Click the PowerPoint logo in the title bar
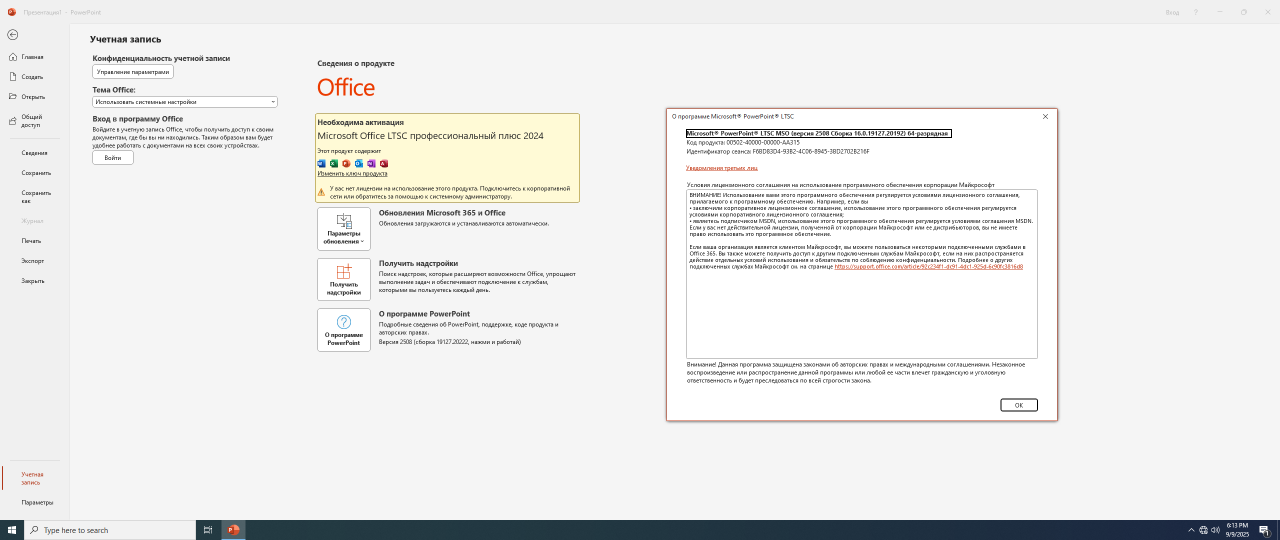This screenshot has height=540, width=1280. tap(12, 12)
